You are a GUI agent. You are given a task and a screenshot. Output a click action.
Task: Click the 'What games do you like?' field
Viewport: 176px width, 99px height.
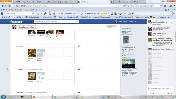click(x=50, y=69)
